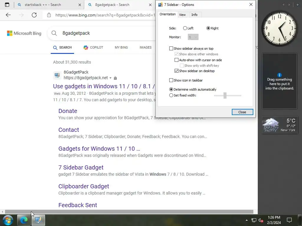Viewport: 302px width, 226px height.
Task: Click the weather gadget rain cloud icon
Action: point(271,125)
